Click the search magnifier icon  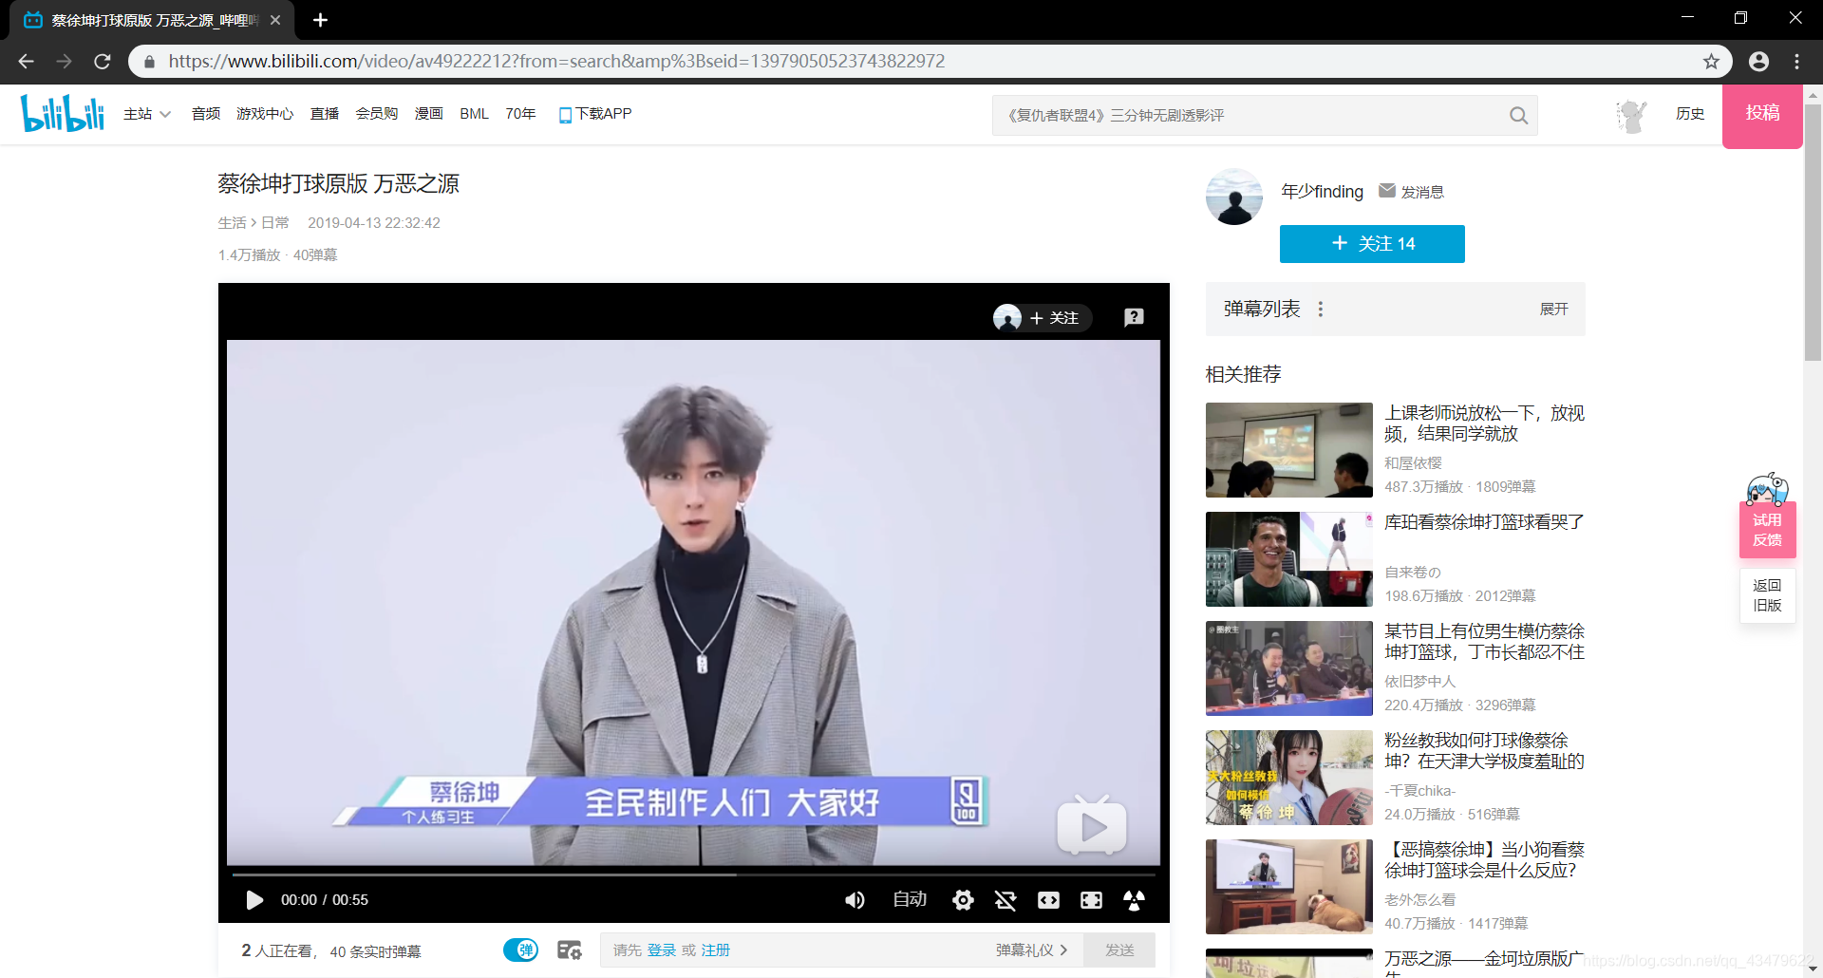[1518, 115]
